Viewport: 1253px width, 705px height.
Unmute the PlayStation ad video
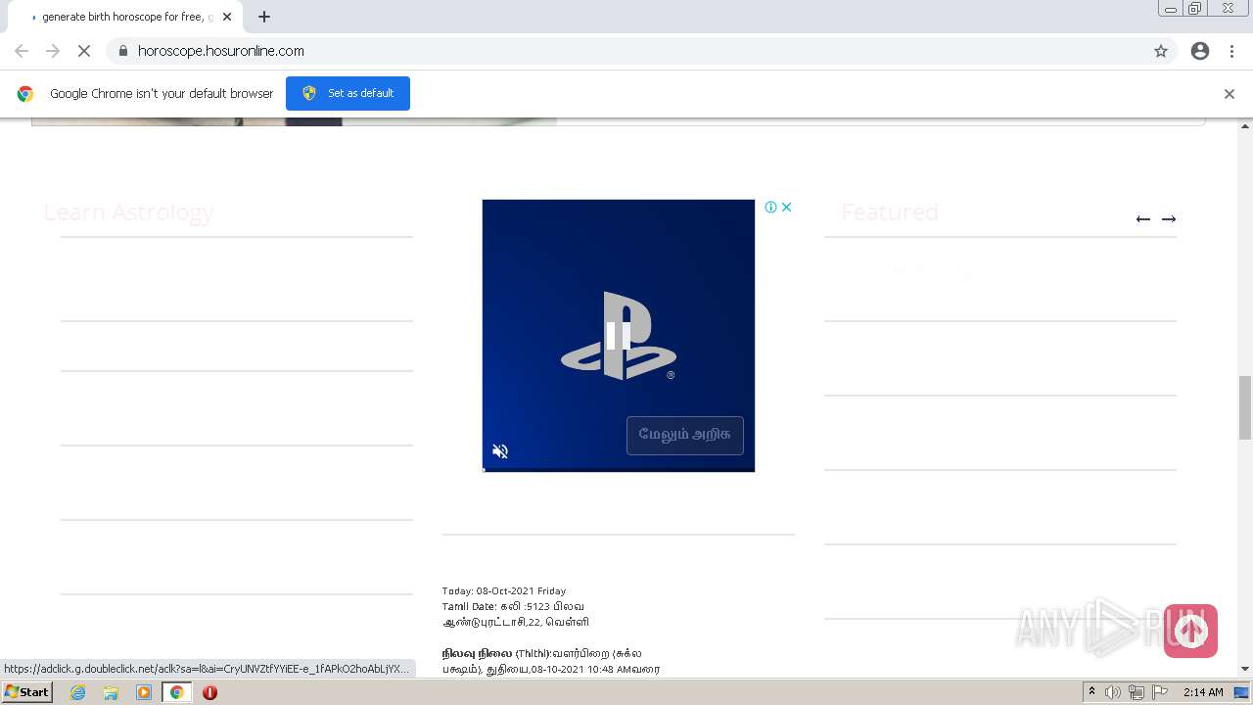coord(500,451)
